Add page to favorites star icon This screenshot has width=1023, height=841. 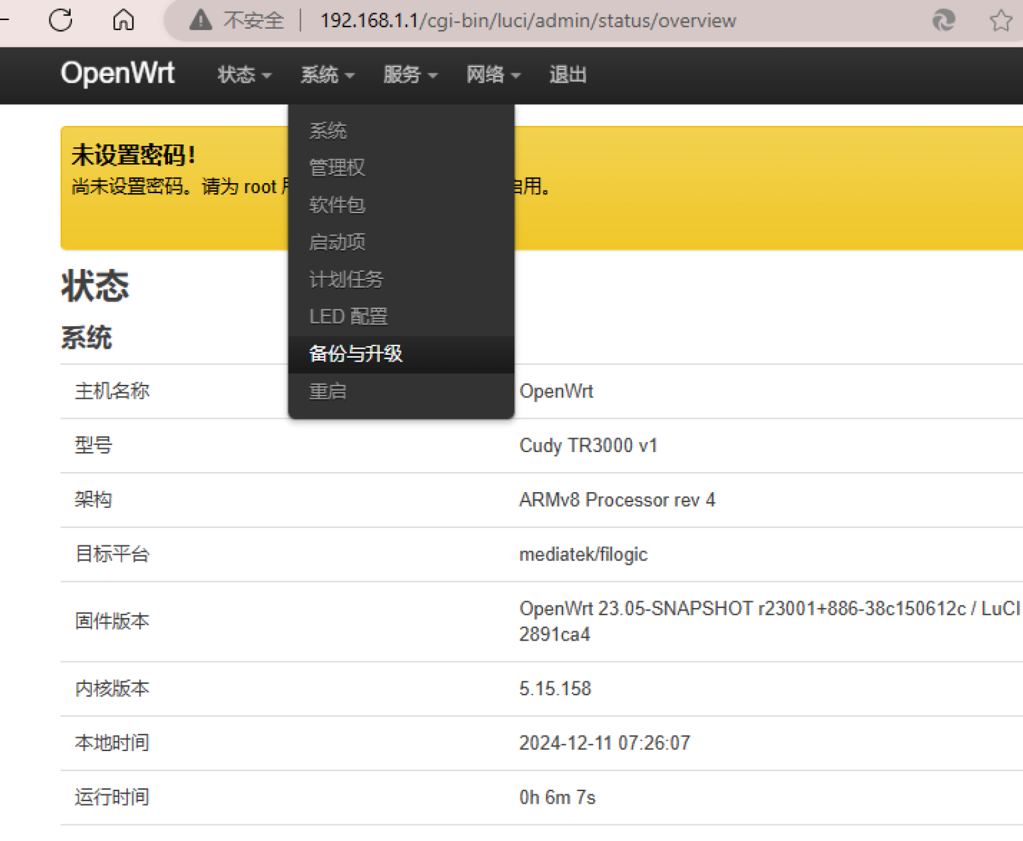tap(1000, 21)
